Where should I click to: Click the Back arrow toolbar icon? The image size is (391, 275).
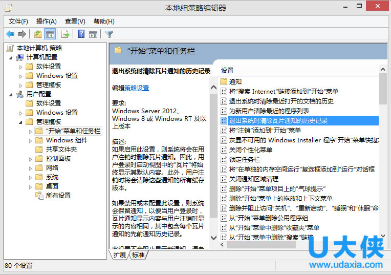point(10,34)
